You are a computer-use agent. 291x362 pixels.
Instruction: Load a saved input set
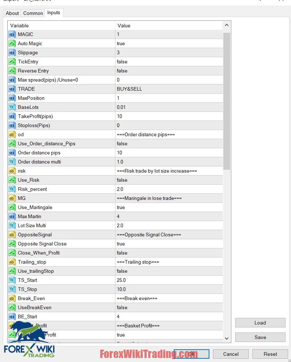[260, 323]
